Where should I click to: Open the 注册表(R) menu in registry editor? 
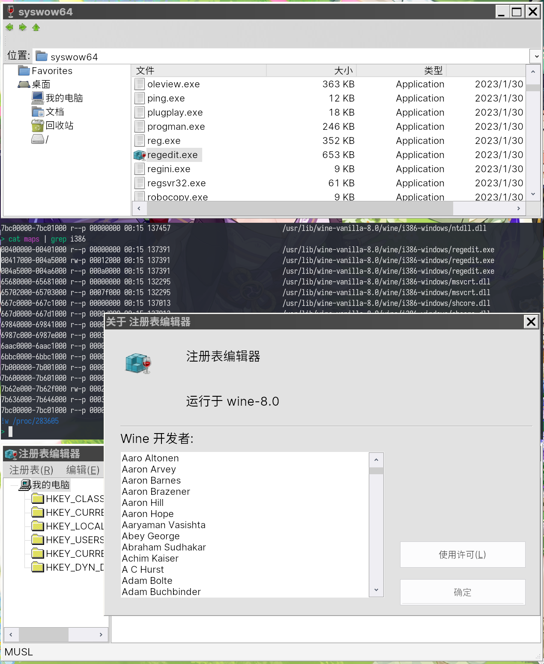click(31, 470)
